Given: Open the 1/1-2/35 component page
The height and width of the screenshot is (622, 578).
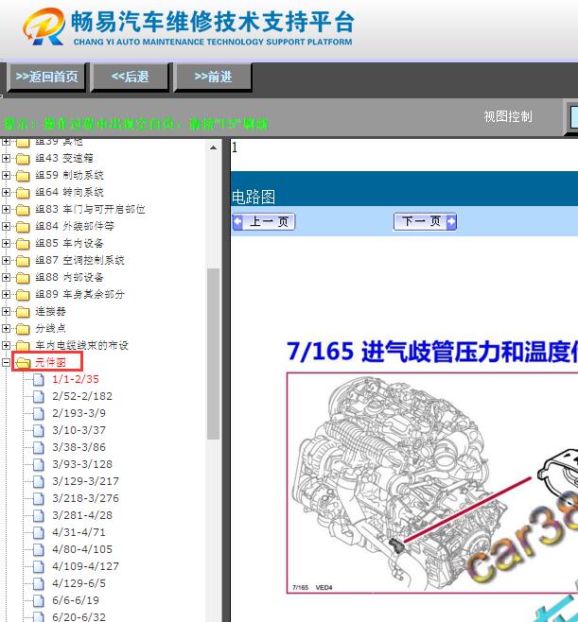Looking at the screenshot, I should pyautogui.click(x=76, y=380).
